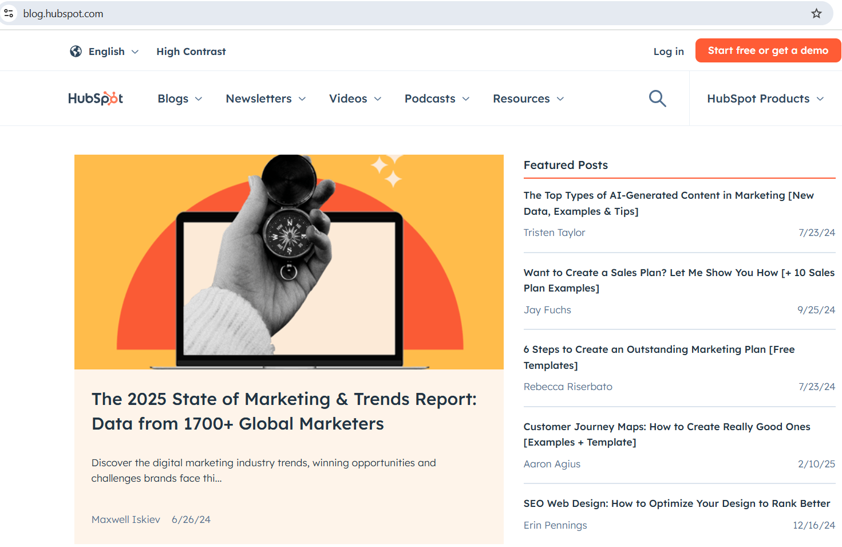Image resolution: width=842 pixels, height=547 pixels.
Task: Click the compass and laptop featured image
Action: click(x=289, y=262)
